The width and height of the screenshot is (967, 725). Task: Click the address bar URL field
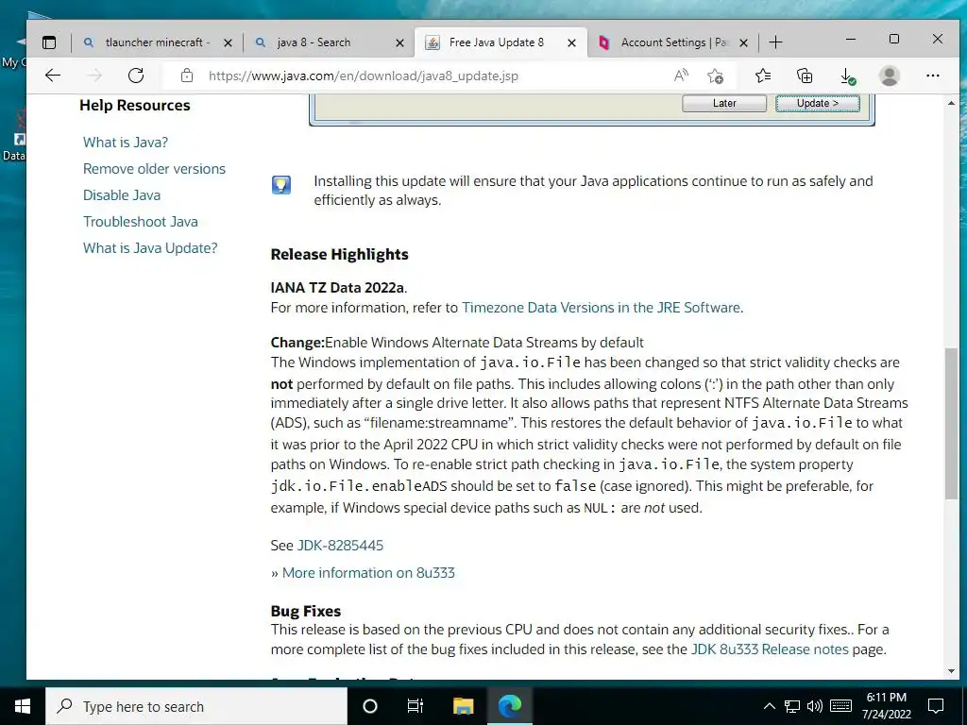click(x=364, y=76)
